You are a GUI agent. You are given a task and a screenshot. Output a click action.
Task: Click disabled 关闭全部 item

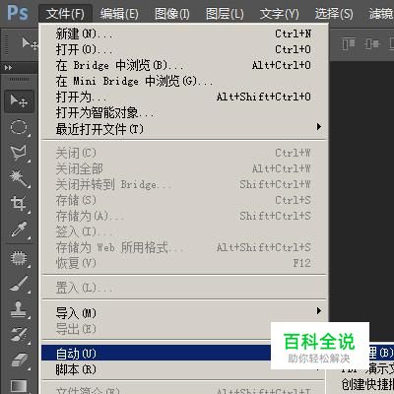click(184, 168)
